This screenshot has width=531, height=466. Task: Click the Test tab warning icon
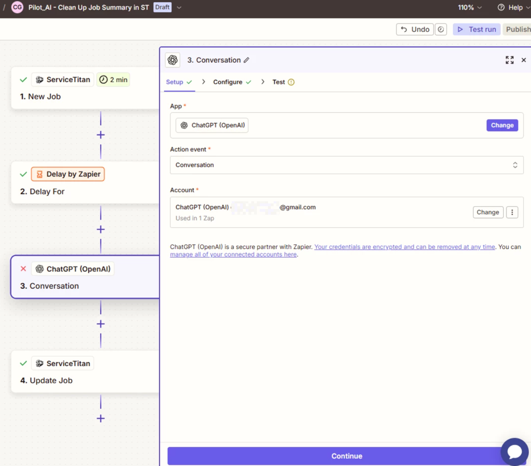[291, 82]
